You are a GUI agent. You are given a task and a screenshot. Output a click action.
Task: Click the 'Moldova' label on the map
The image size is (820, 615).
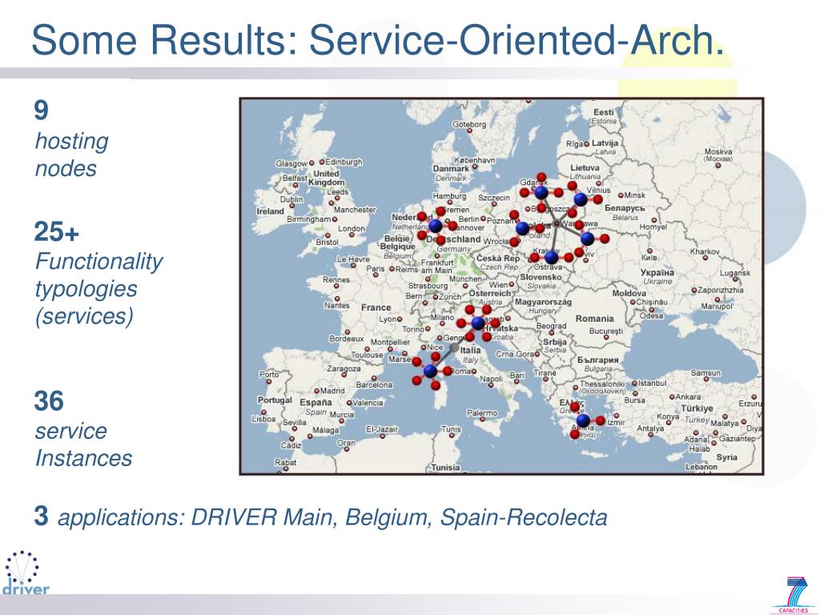[629, 293]
